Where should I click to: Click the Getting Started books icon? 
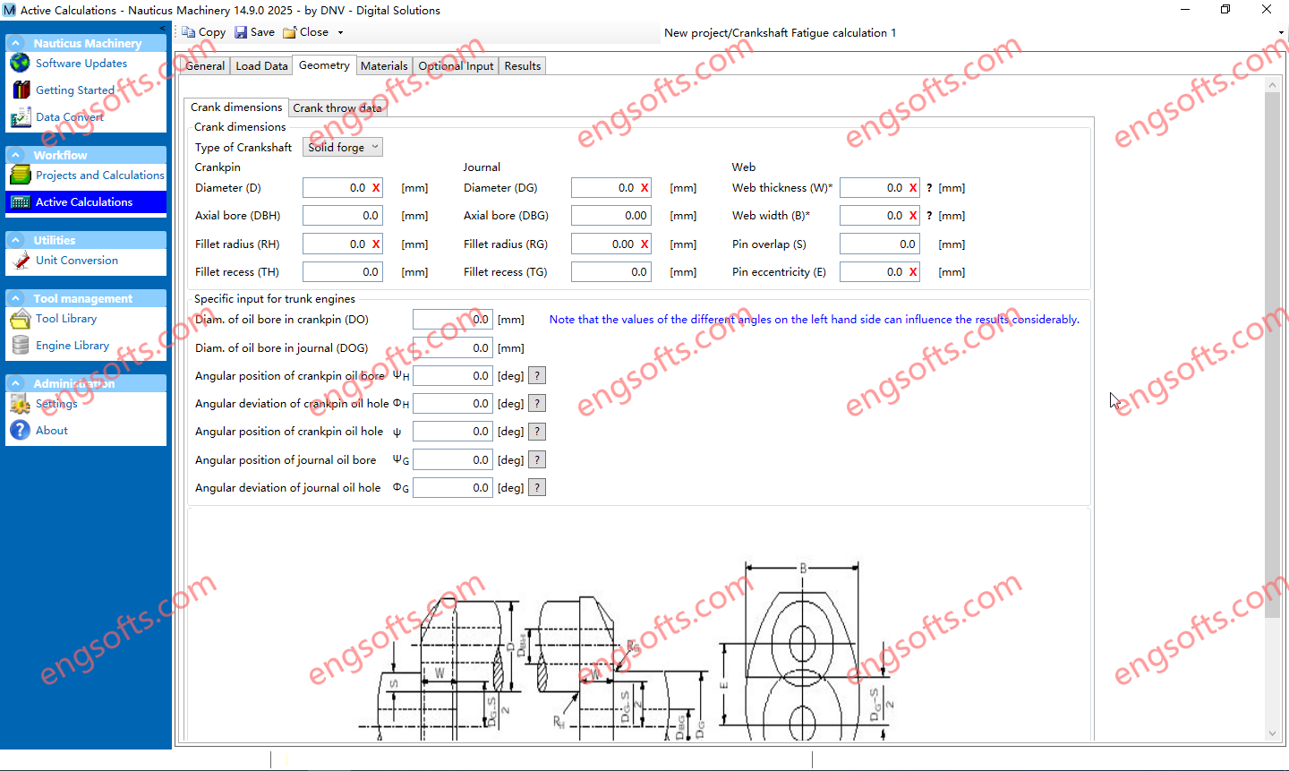[21, 90]
